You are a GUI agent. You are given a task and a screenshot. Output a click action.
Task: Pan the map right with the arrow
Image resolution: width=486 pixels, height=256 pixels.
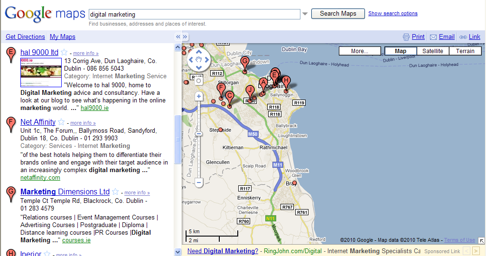coord(206,60)
